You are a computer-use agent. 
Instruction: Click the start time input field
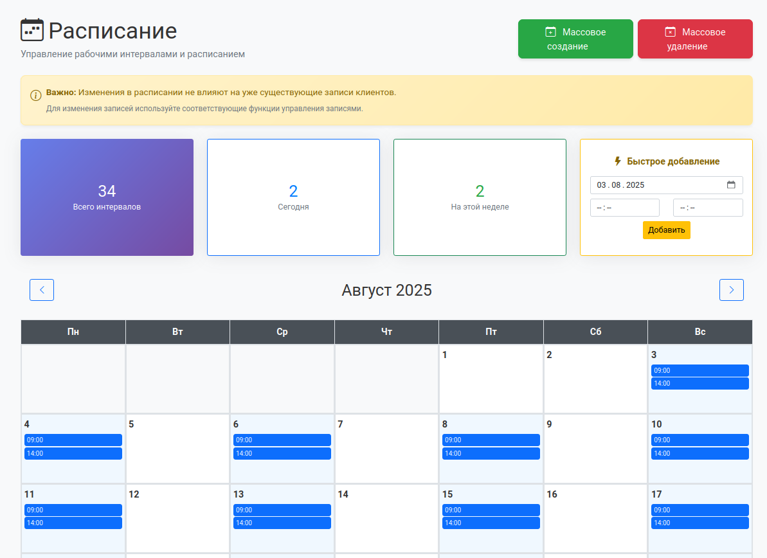pyautogui.click(x=624, y=208)
